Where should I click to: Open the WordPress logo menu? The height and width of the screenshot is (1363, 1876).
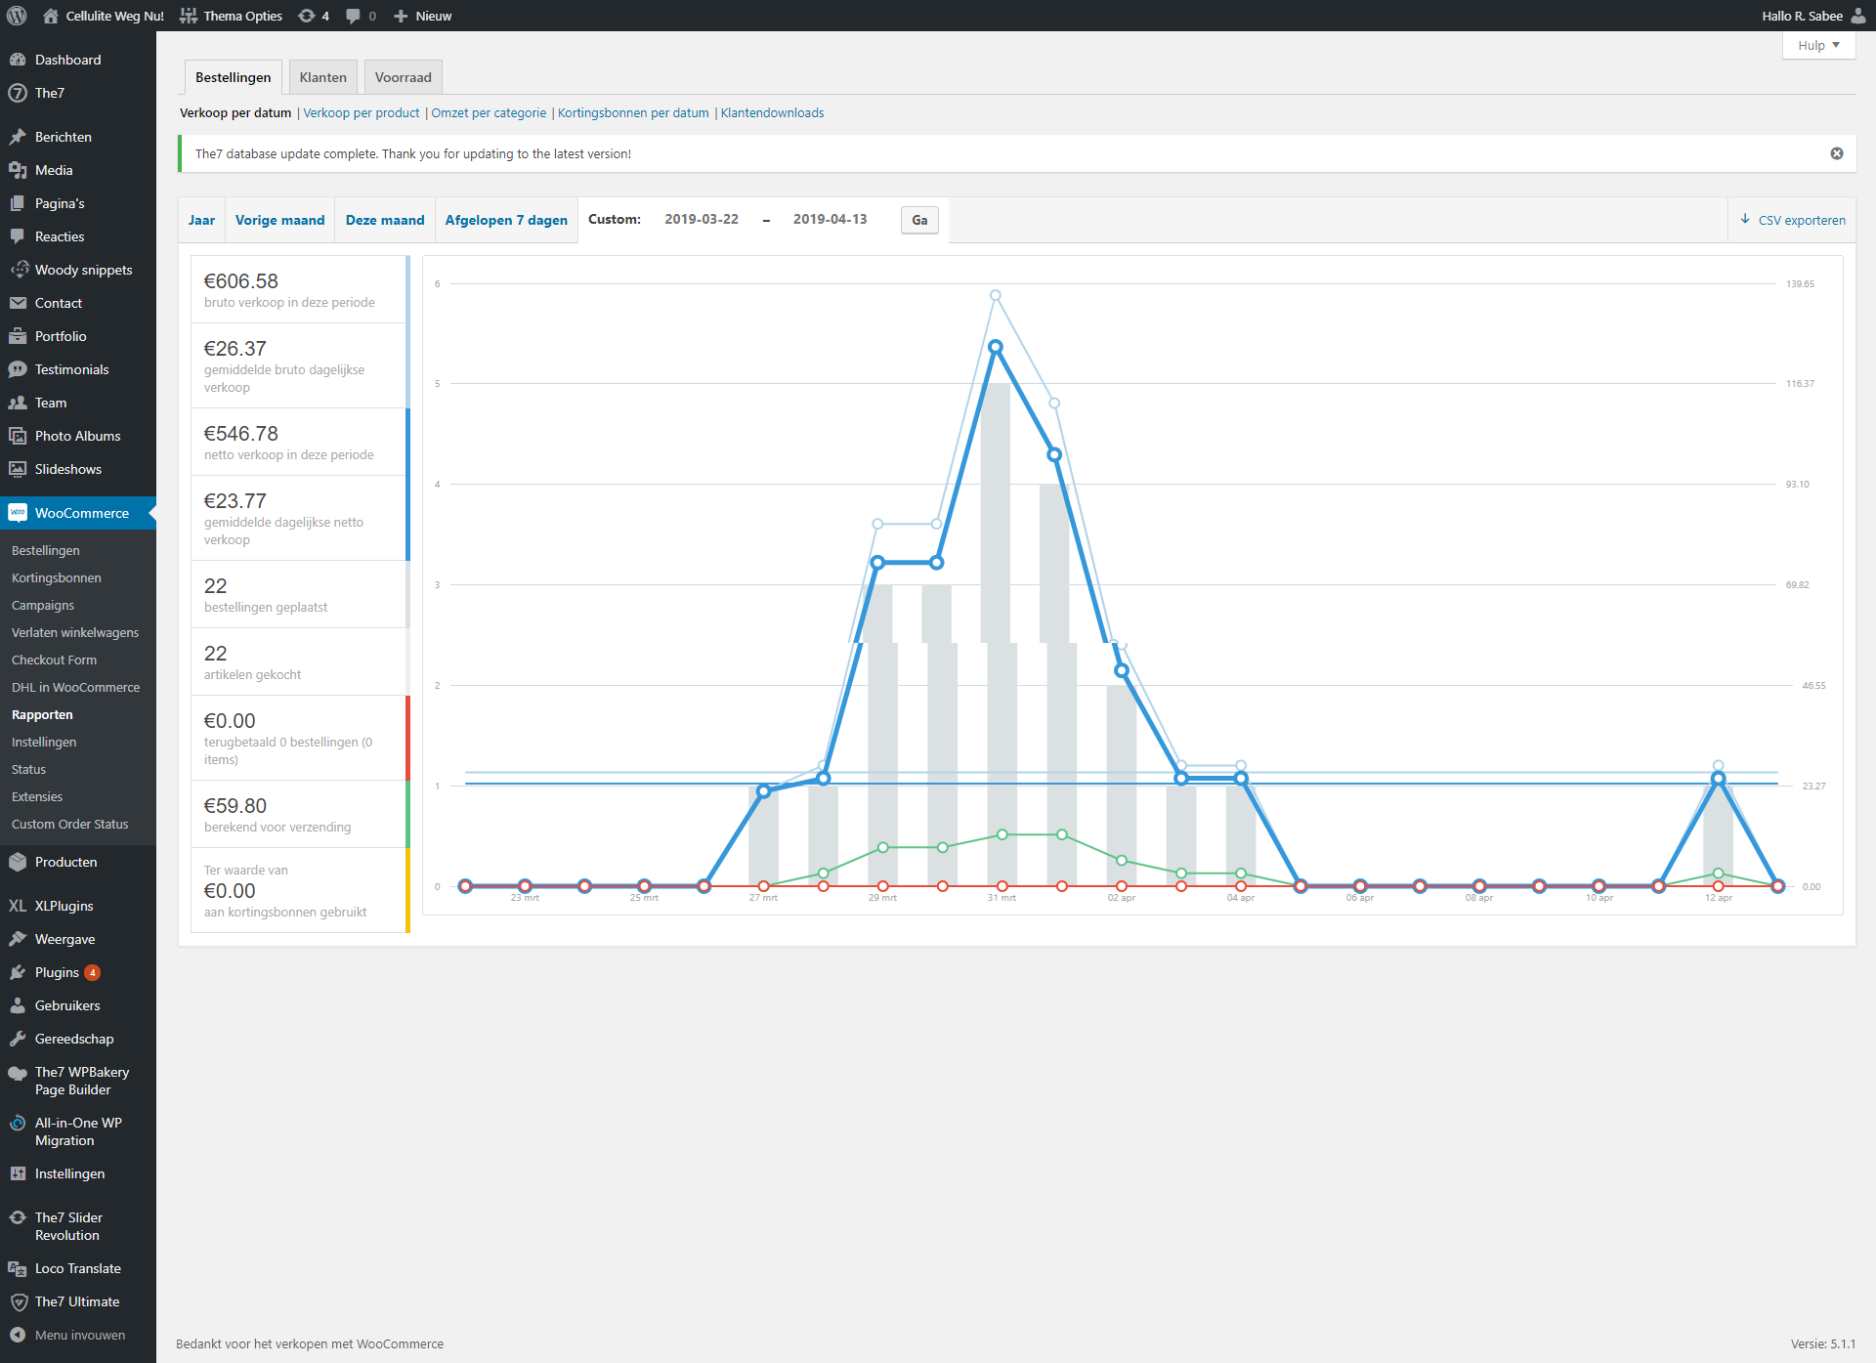point(17,16)
